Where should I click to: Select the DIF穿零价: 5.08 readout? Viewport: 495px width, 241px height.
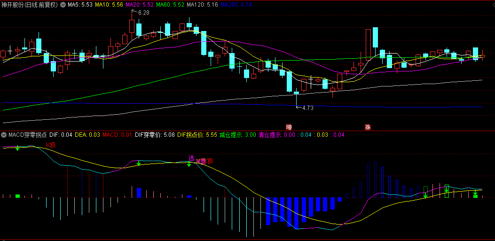coord(155,135)
